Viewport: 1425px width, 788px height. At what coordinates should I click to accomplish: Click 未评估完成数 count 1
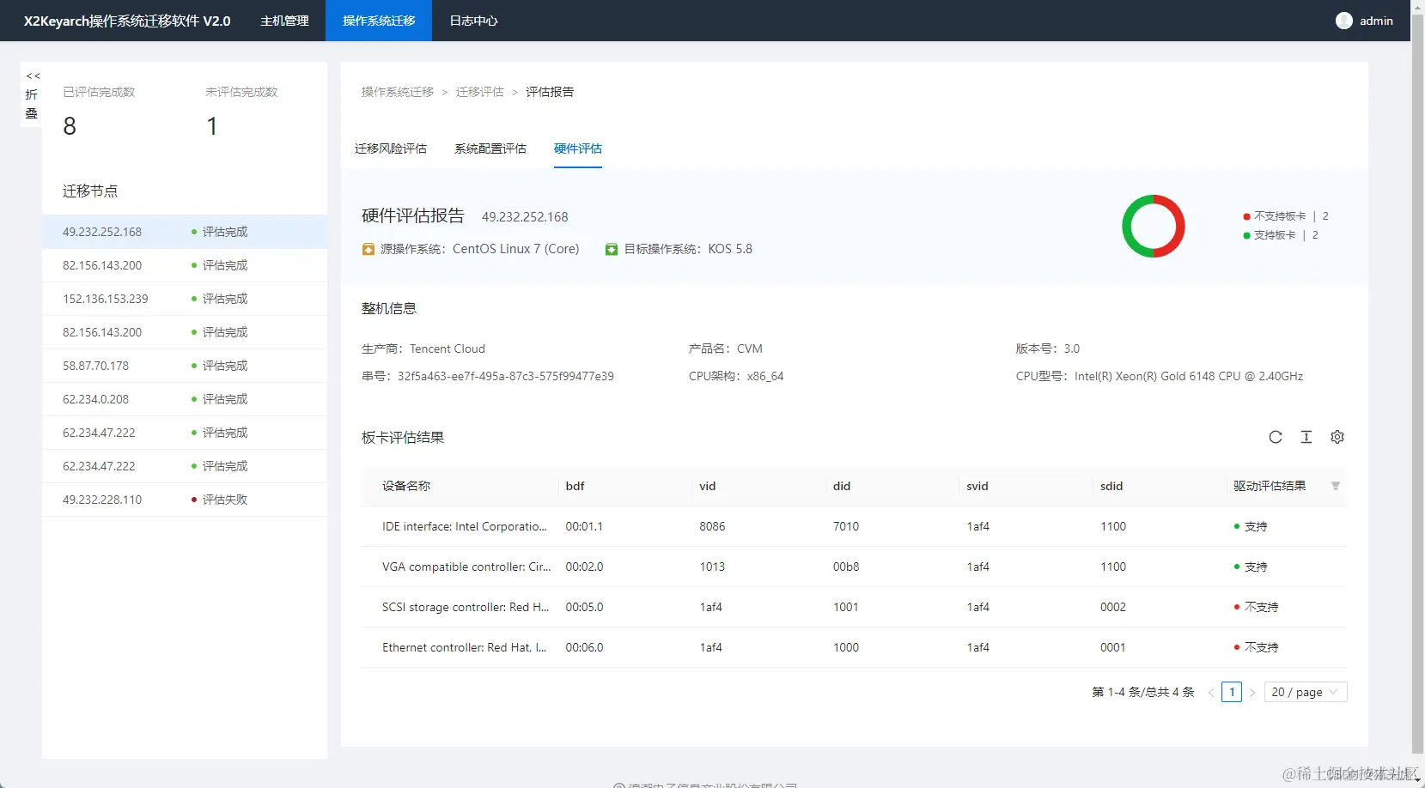(211, 126)
